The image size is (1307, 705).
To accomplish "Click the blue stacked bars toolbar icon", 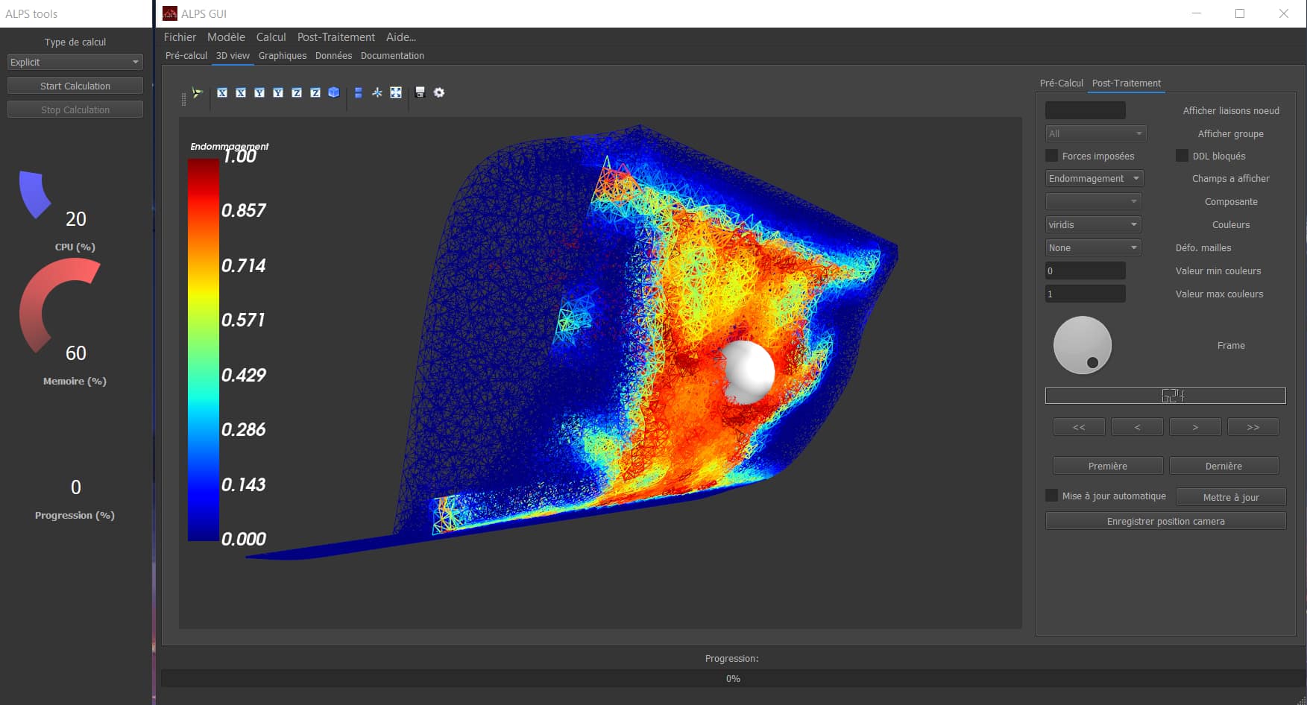I will [x=359, y=92].
